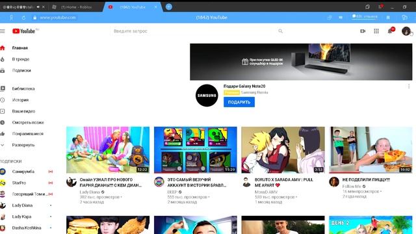Go to Главная in sidebar
Screen dimensions: 416x234
click(20, 48)
